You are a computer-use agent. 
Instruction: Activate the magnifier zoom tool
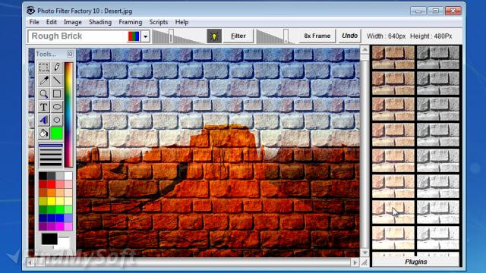click(44, 93)
